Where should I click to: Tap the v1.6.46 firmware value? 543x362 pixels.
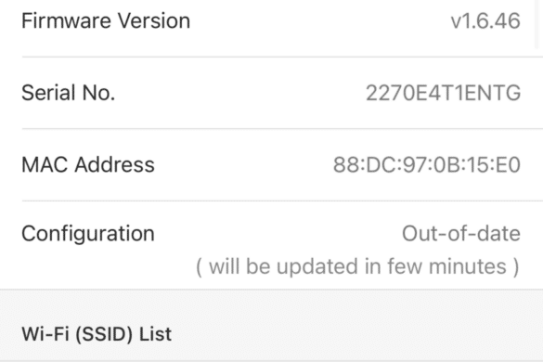pyautogui.click(x=485, y=20)
